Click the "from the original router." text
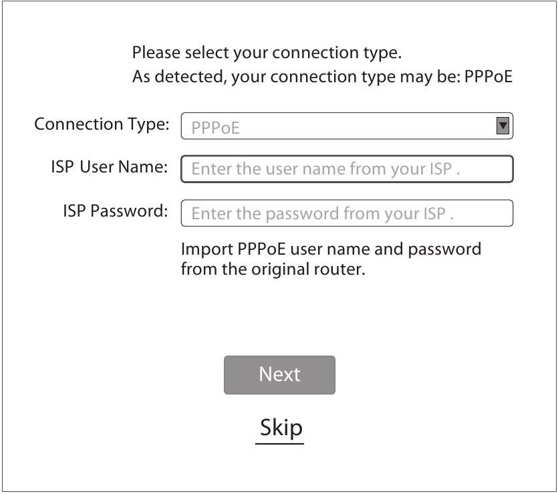Screen dimensions: 558x494 pyautogui.click(x=273, y=271)
